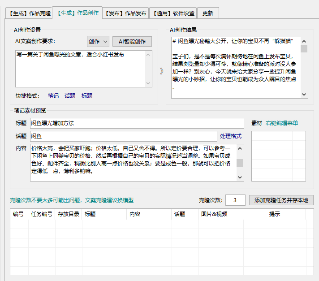Click the 克隆次数 input showing 3
Viewport: 319px width, 281px height.
(235, 200)
